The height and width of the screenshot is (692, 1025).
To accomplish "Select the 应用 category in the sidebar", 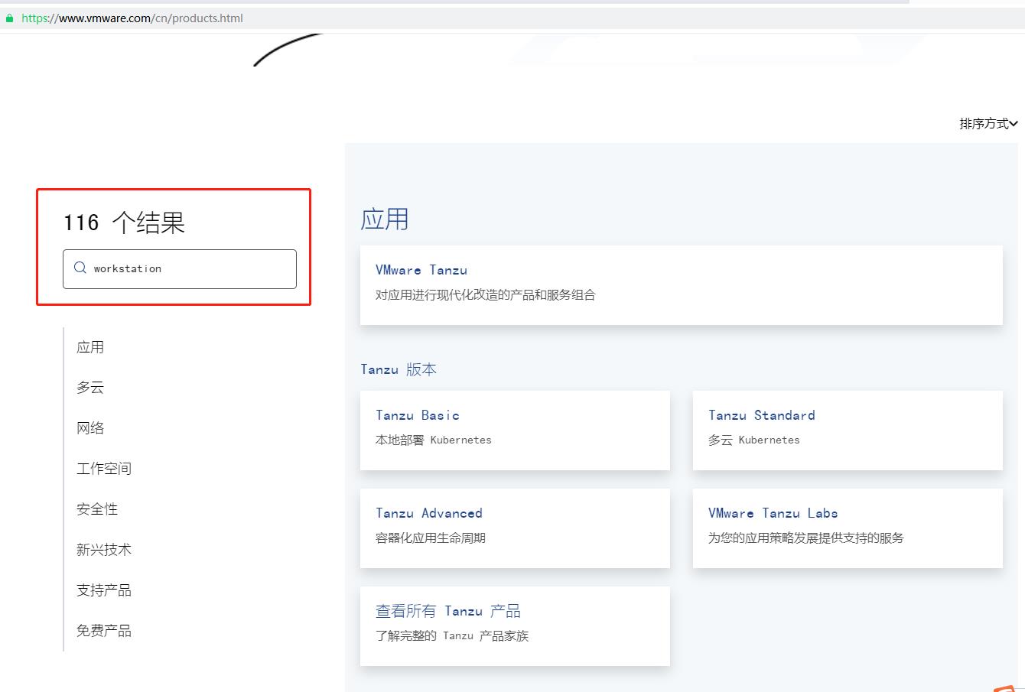I will [90, 346].
